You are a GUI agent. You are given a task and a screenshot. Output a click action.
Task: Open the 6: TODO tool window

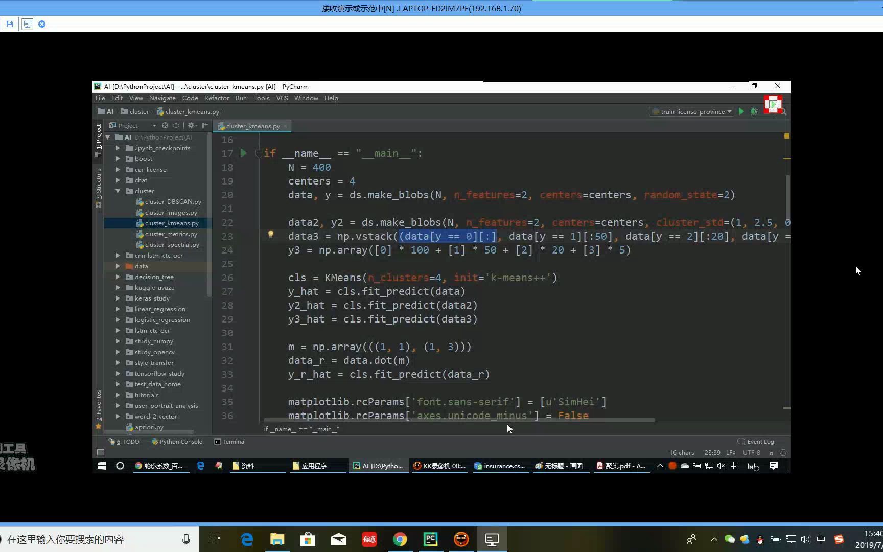[124, 442]
